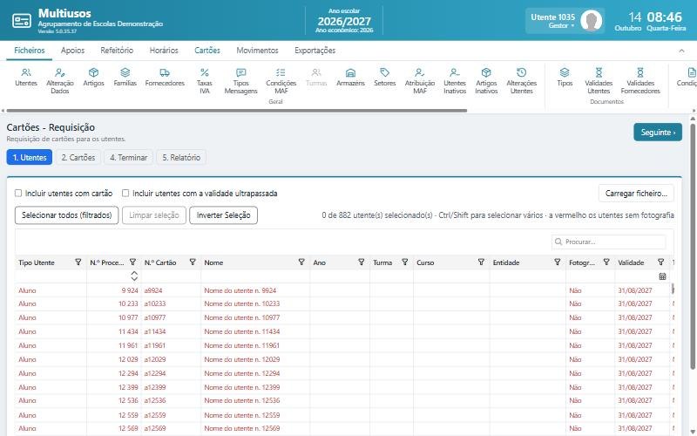Filter the Turma column

click(405, 262)
